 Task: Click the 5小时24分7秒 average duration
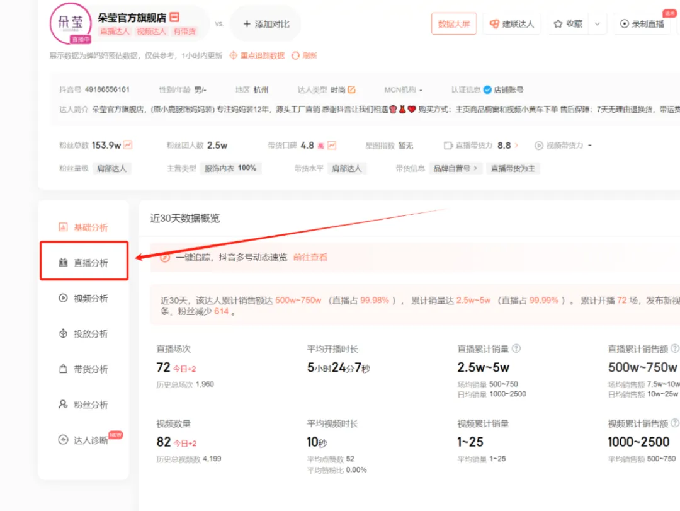pyautogui.click(x=338, y=368)
